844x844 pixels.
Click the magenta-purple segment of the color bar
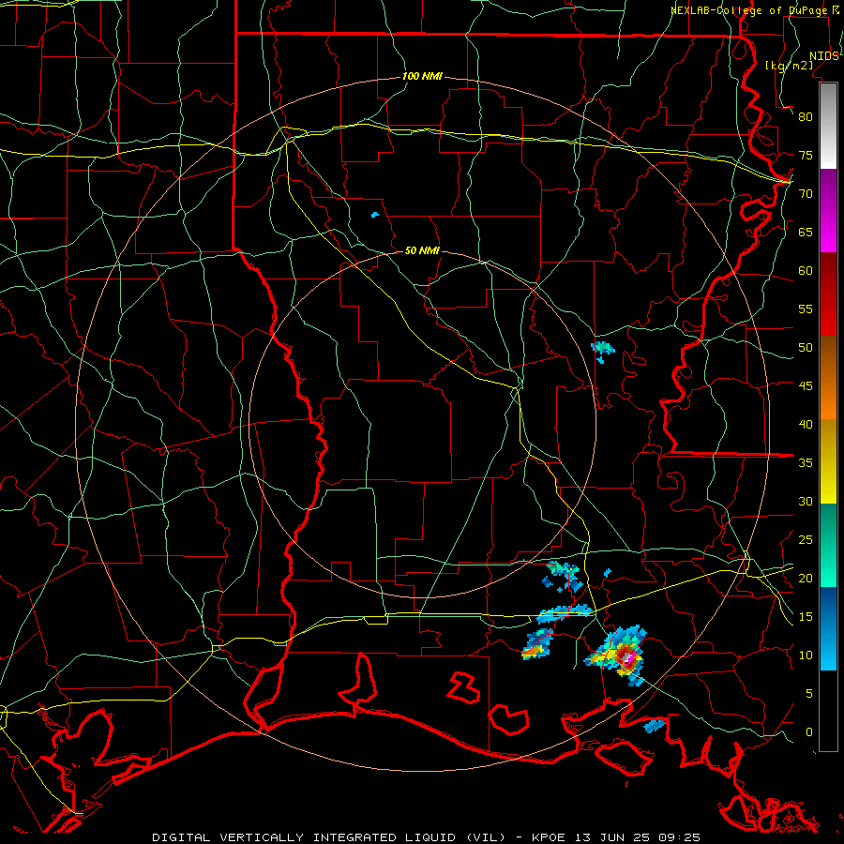coord(828,210)
